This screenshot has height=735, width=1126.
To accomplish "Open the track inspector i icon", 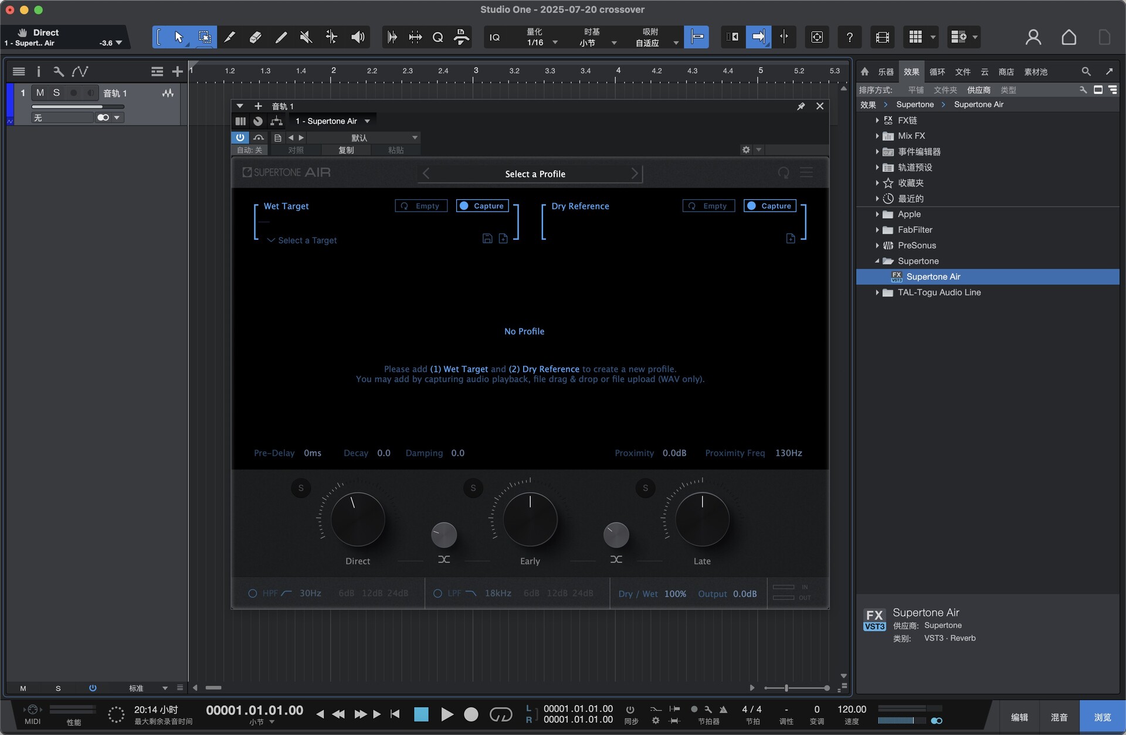I will tap(39, 72).
